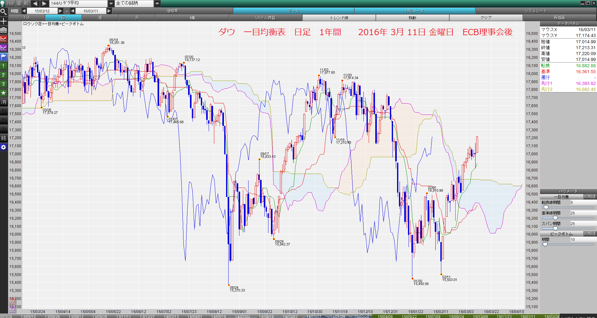Click the データパネル header
The image size is (597, 318).
click(x=568, y=24)
